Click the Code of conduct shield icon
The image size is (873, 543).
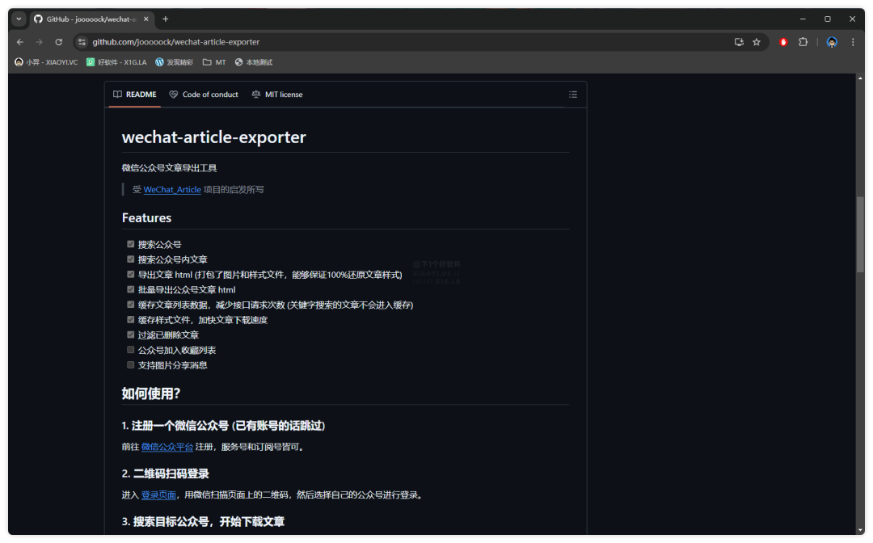tap(172, 95)
